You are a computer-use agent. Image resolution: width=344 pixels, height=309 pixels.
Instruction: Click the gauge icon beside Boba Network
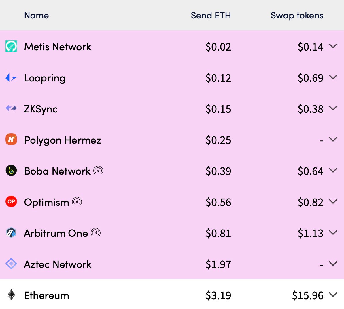coord(98,170)
